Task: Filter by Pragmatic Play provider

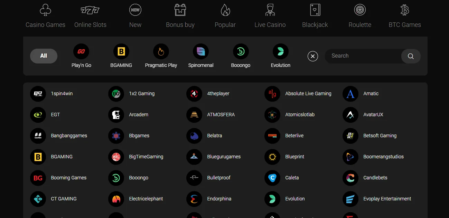Action: (161, 56)
